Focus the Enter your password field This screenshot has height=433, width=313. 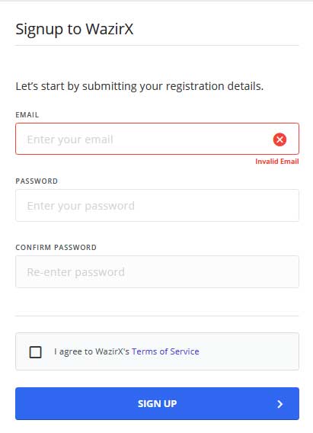157,206
